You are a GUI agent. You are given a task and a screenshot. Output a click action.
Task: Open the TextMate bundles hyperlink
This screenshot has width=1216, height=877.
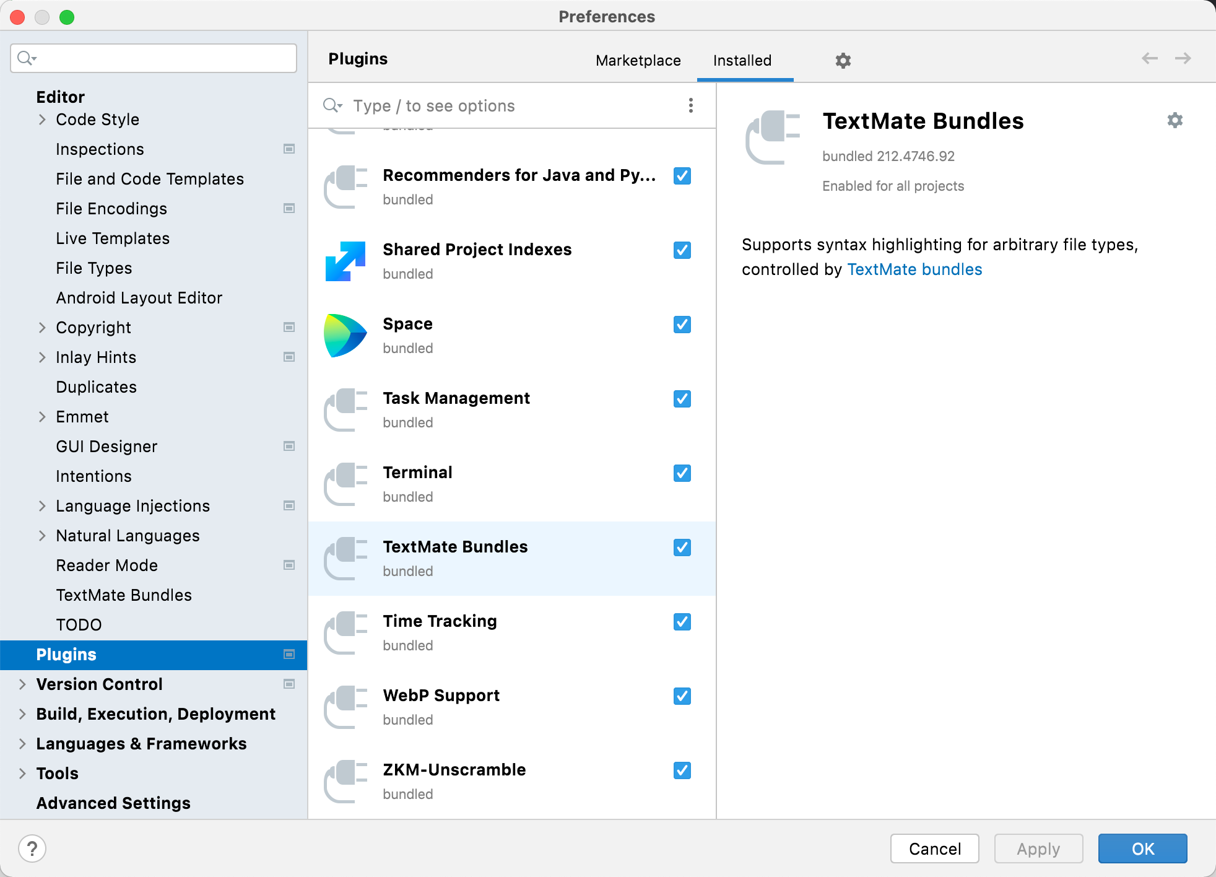pos(914,269)
